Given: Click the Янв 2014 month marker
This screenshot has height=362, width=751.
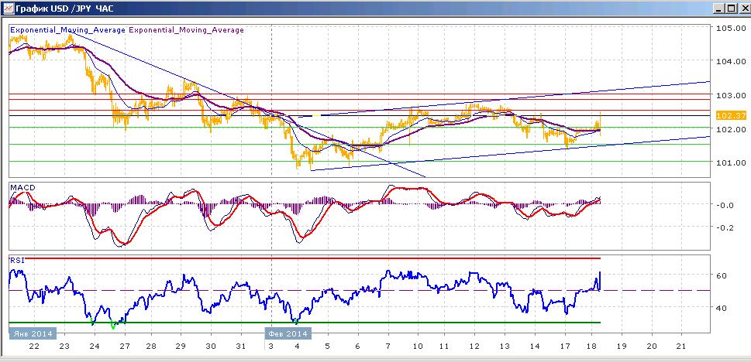Looking at the screenshot, I should pos(32,333).
